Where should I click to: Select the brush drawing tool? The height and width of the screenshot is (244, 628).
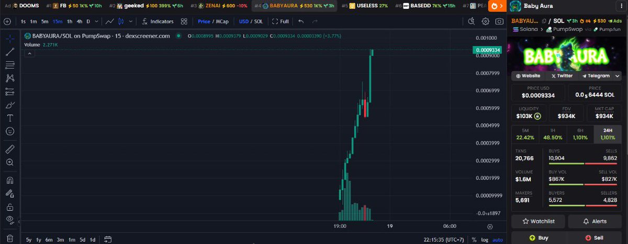click(x=10, y=105)
